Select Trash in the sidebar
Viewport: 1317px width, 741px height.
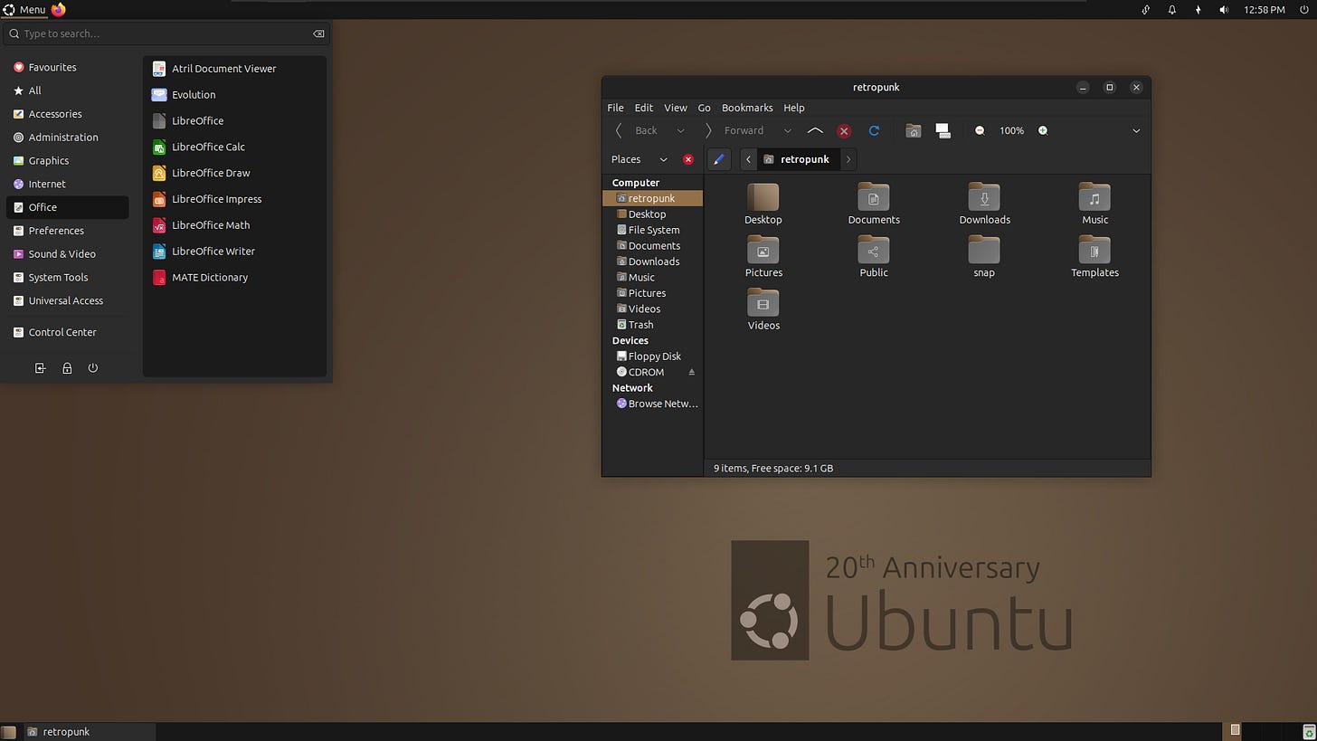652,325
